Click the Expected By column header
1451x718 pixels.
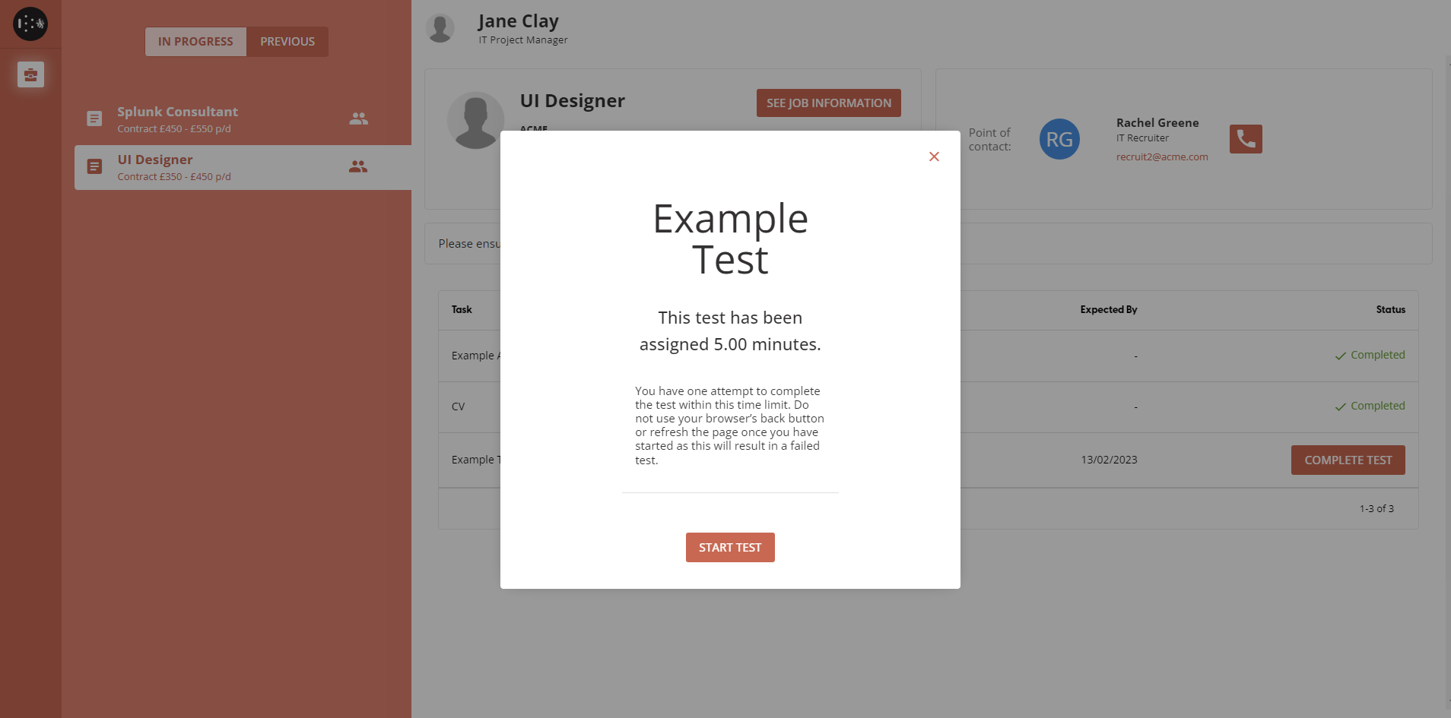1108,309
